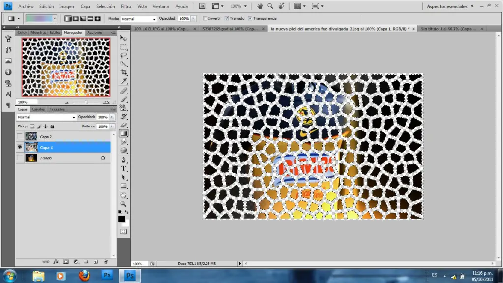The image size is (503, 283).
Task: Switch to the Sin título-1 document tab
Action: pos(448,29)
